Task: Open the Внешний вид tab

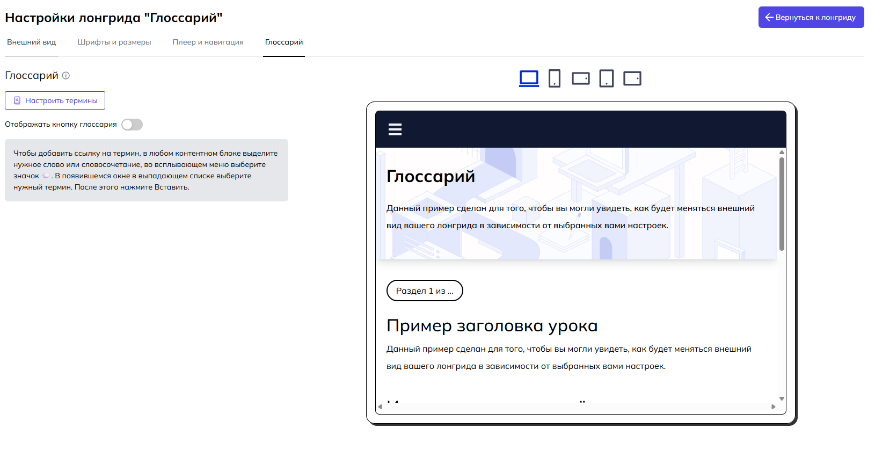Action: click(31, 42)
